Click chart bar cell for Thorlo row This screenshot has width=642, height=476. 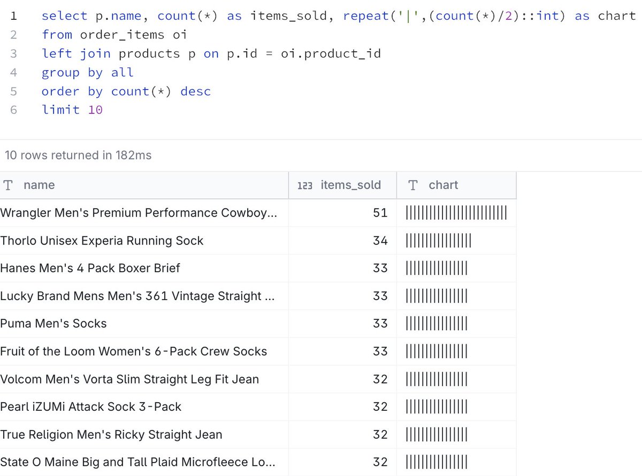(456, 241)
